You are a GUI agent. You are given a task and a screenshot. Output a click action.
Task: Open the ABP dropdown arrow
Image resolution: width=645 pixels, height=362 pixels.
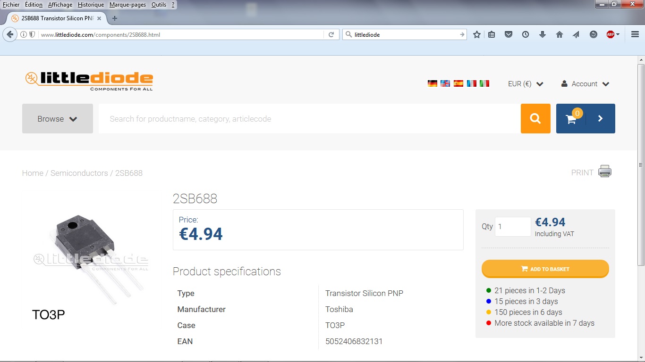(x=618, y=34)
